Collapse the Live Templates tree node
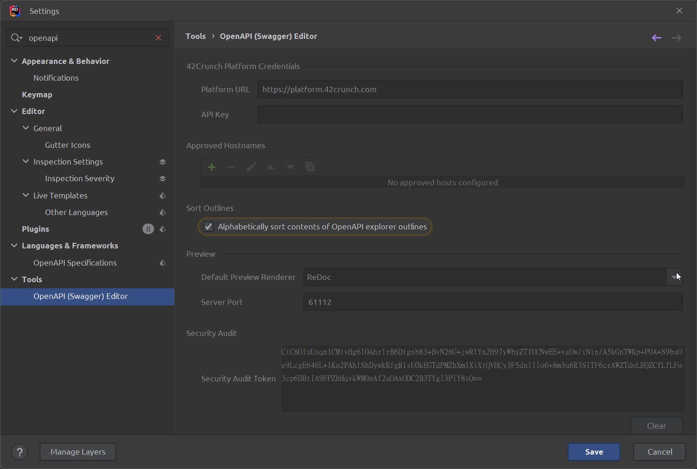The height and width of the screenshot is (469, 697). [26, 195]
